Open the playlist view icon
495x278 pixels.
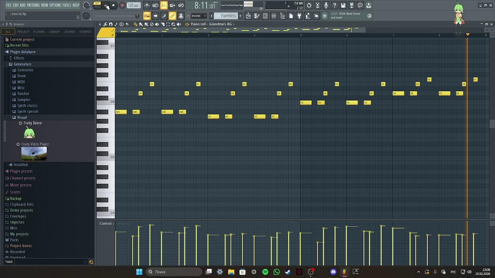coord(248,16)
